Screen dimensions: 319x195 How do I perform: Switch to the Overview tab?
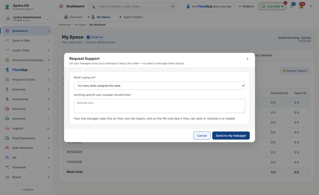click(73, 17)
